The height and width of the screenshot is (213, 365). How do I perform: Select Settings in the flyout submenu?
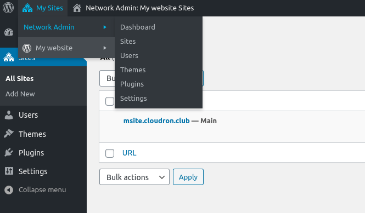click(133, 98)
